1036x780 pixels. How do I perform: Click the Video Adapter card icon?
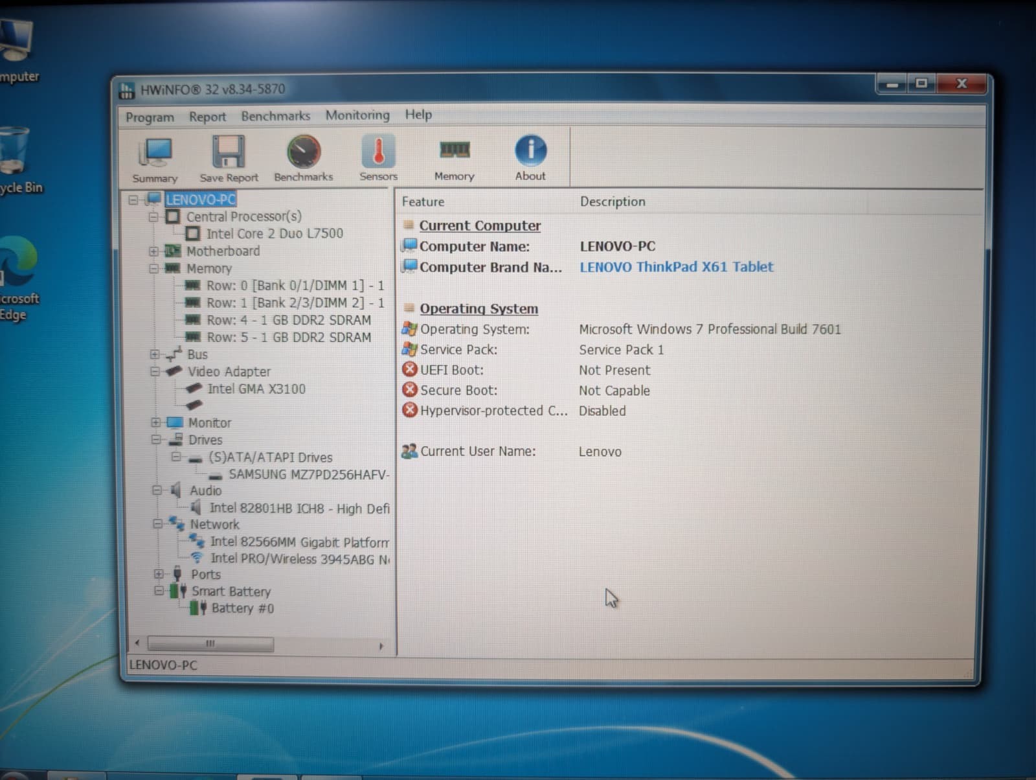(x=174, y=371)
